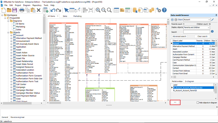Click the blue Help question mark icon

click(164, 10)
